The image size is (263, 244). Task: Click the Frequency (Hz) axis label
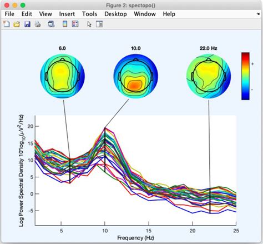click(x=135, y=238)
